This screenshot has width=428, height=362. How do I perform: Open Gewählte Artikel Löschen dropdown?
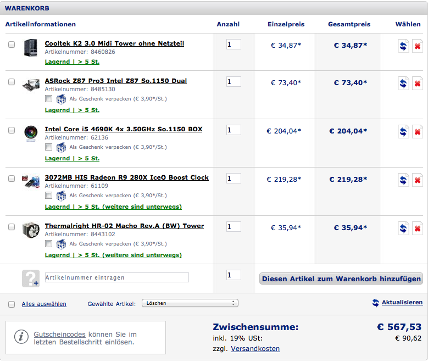click(190, 303)
